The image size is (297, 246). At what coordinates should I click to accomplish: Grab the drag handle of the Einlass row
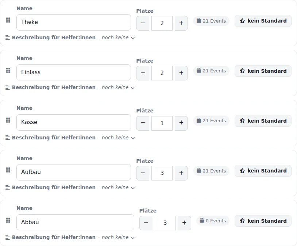click(x=8, y=70)
